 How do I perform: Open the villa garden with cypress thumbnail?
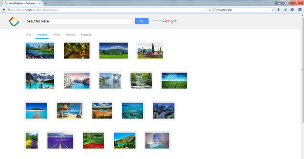pos(150,51)
